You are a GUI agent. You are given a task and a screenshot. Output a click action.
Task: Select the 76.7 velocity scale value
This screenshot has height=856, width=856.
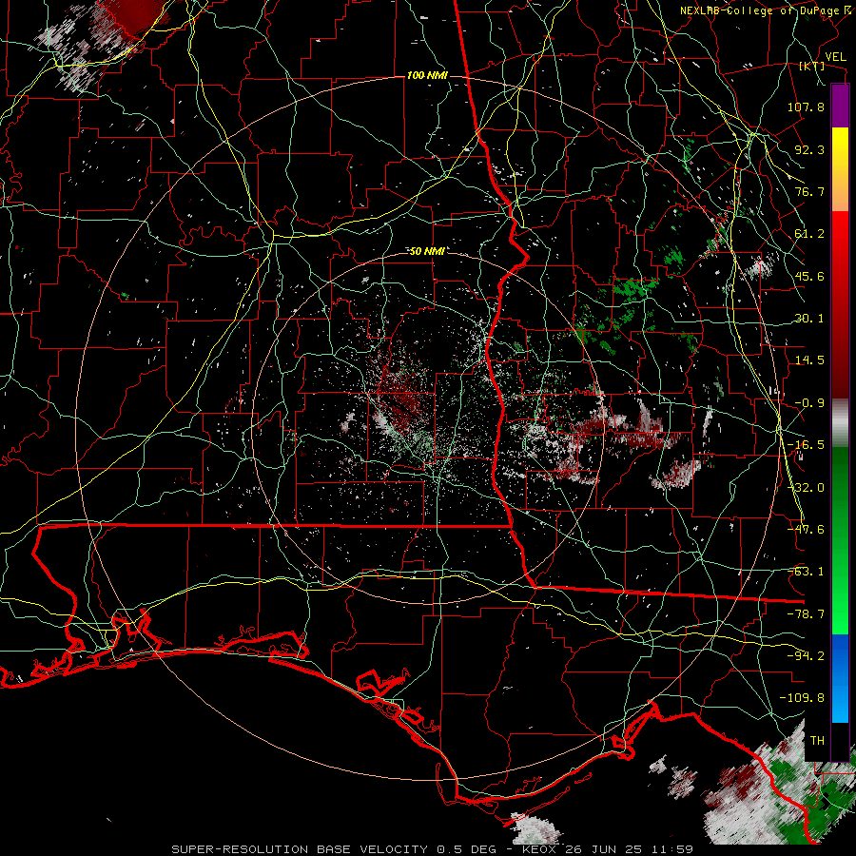809,191
